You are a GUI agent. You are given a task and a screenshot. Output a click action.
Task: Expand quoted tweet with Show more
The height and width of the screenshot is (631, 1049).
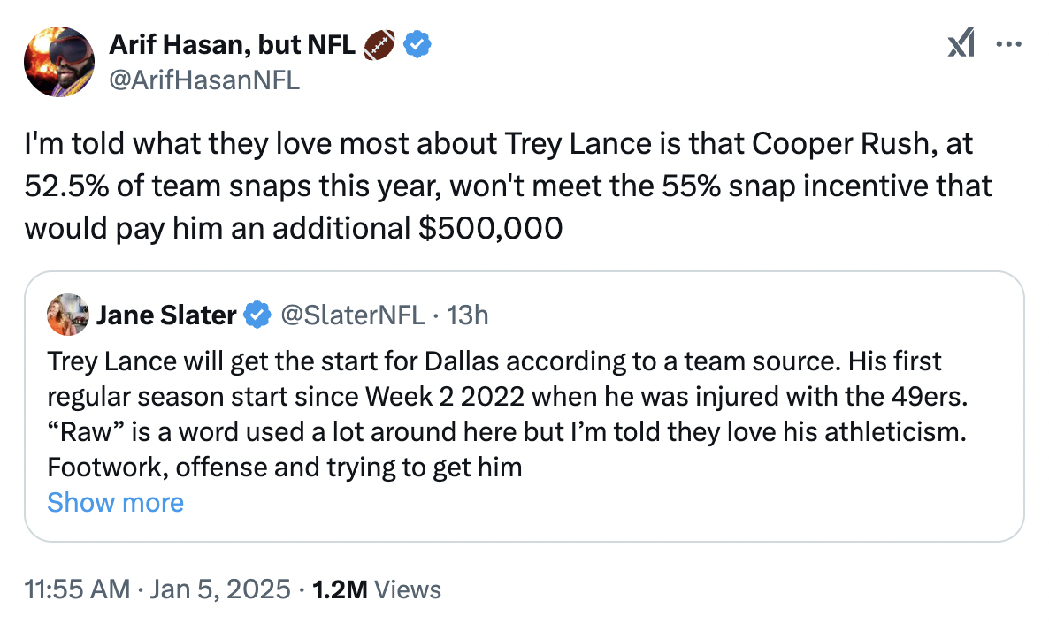pyautogui.click(x=115, y=503)
